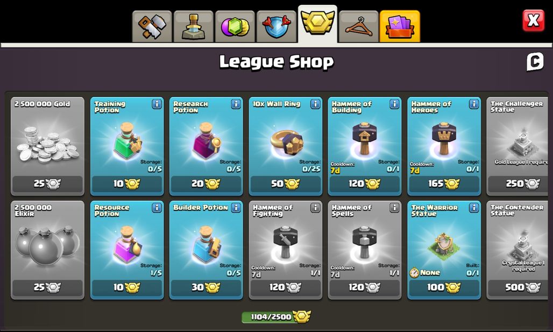The width and height of the screenshot is (553, 332).
Task: Show info for Training Potion
Action: click(x=157, y=104)
